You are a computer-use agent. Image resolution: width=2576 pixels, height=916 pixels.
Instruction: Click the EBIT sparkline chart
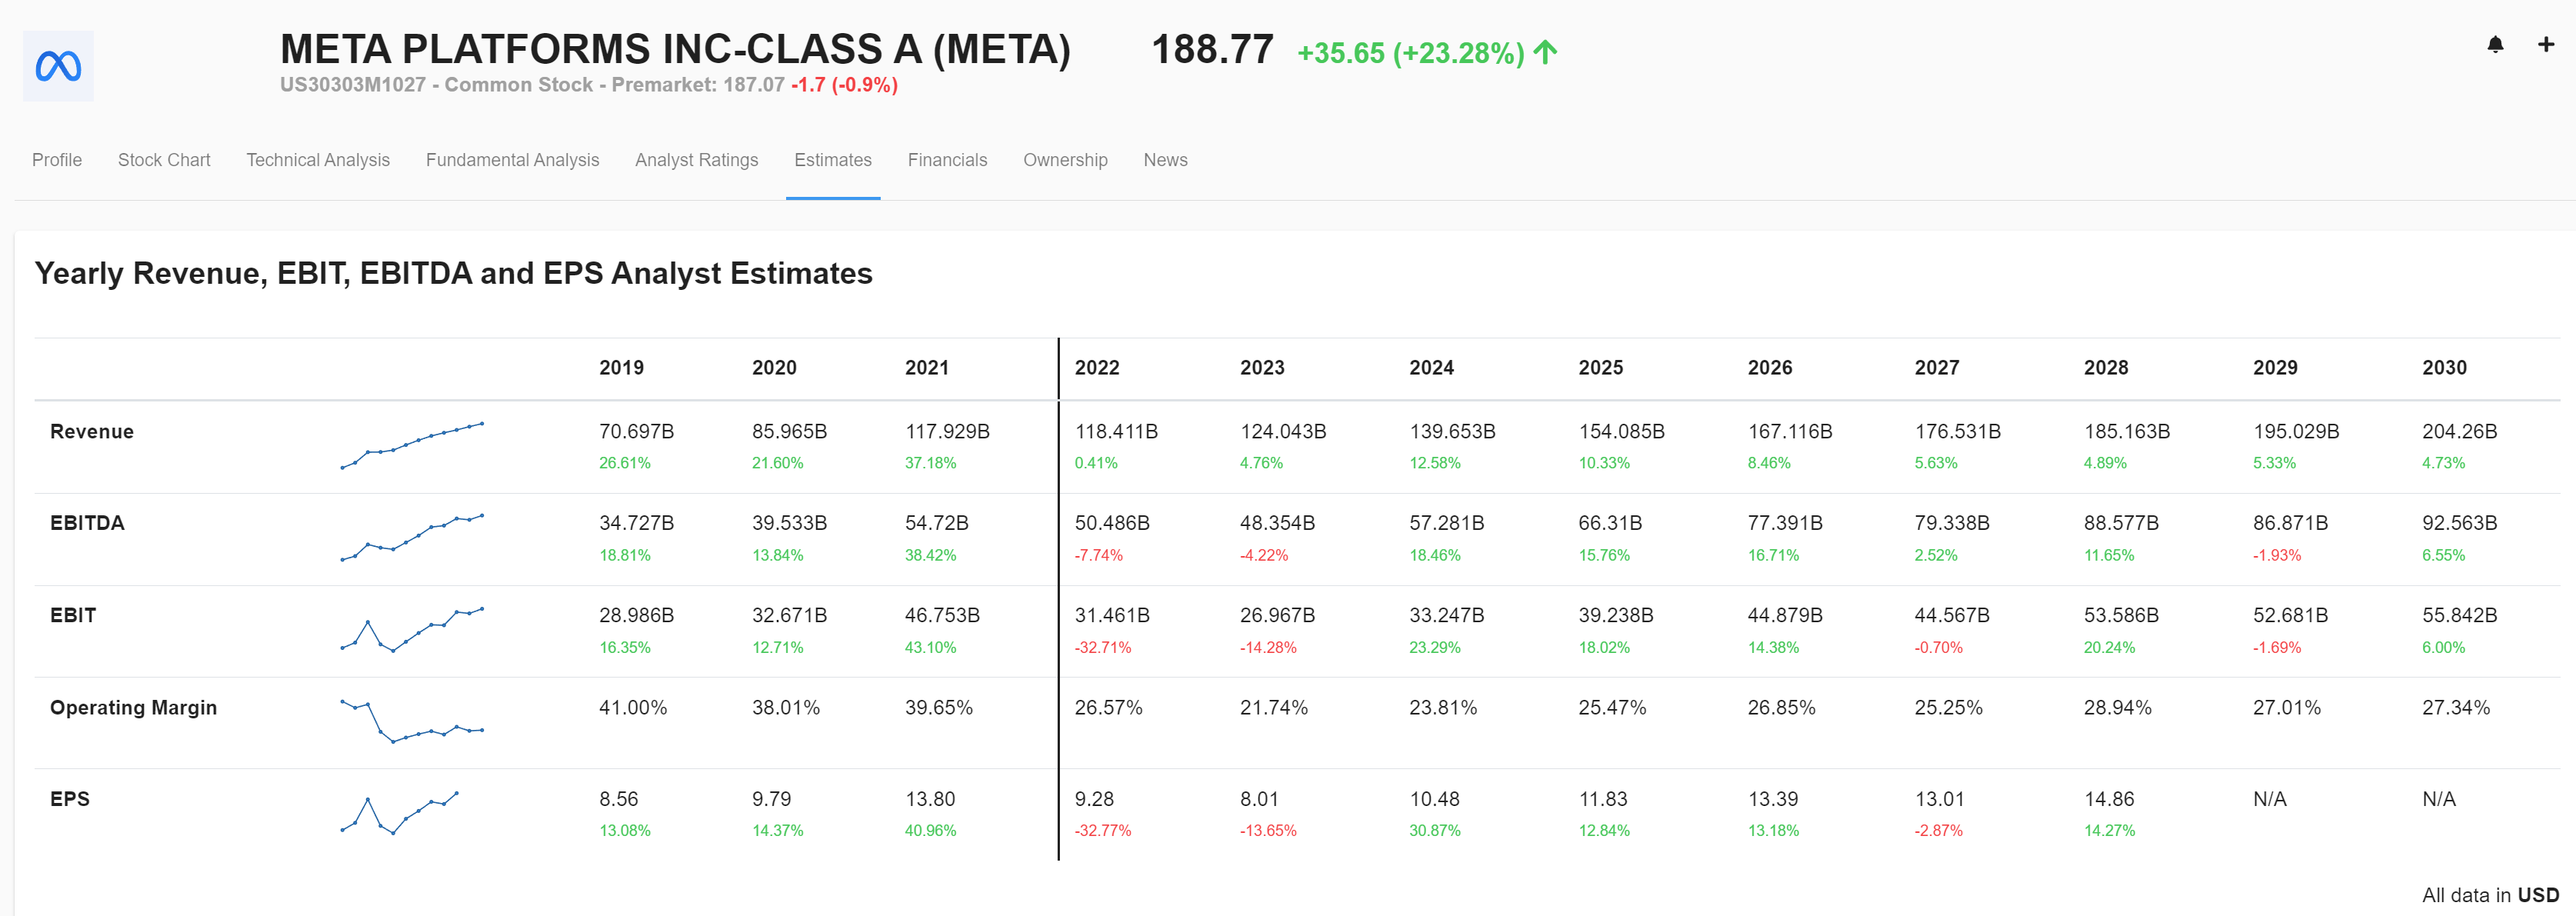[x=412, y=630]
